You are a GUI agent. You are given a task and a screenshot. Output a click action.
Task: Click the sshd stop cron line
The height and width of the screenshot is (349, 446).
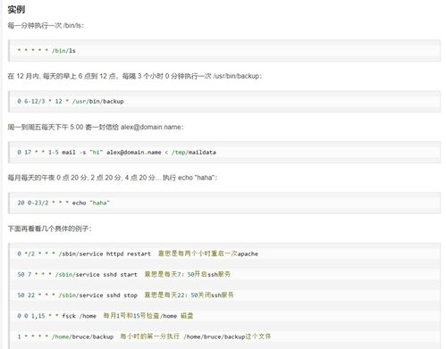click(x=78, y=295)
